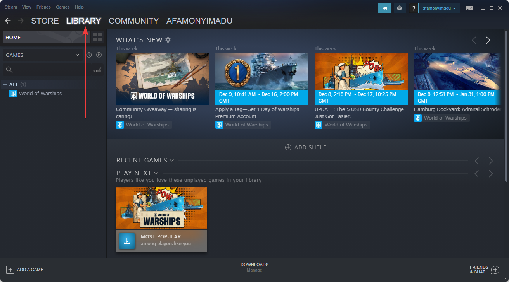This screenshot has height=282, width=509.
Task: Click World of Warships tag under Bounty update
Action: (x=346, y=125)
